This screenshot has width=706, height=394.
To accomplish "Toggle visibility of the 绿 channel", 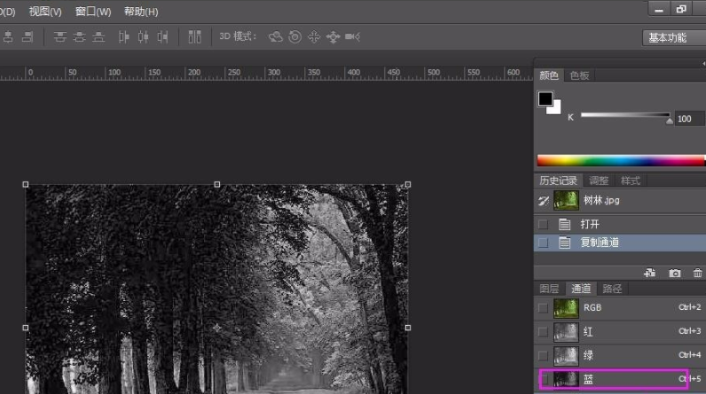I will [544, 355].
